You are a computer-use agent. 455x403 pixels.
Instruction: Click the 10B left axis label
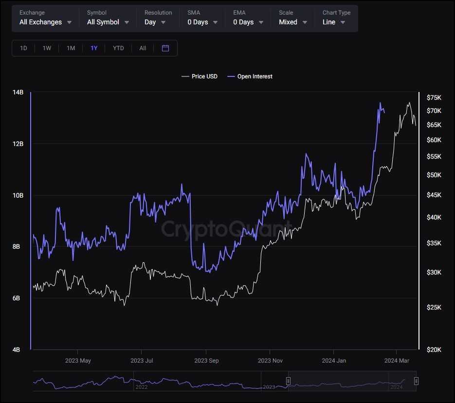(18, 196)
